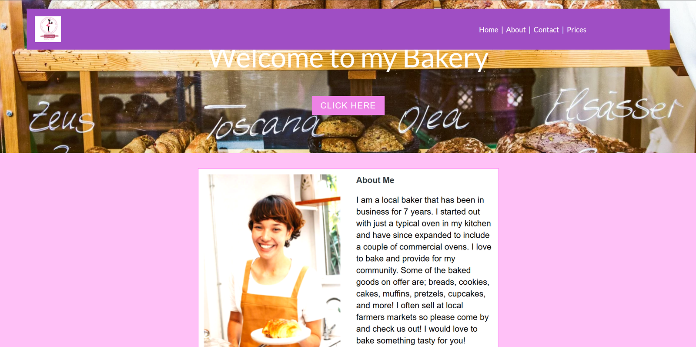This screenshot has width=696, height=347.
Task: Click the Zeus handwritten label on glass
Action: tap(61, 117)
